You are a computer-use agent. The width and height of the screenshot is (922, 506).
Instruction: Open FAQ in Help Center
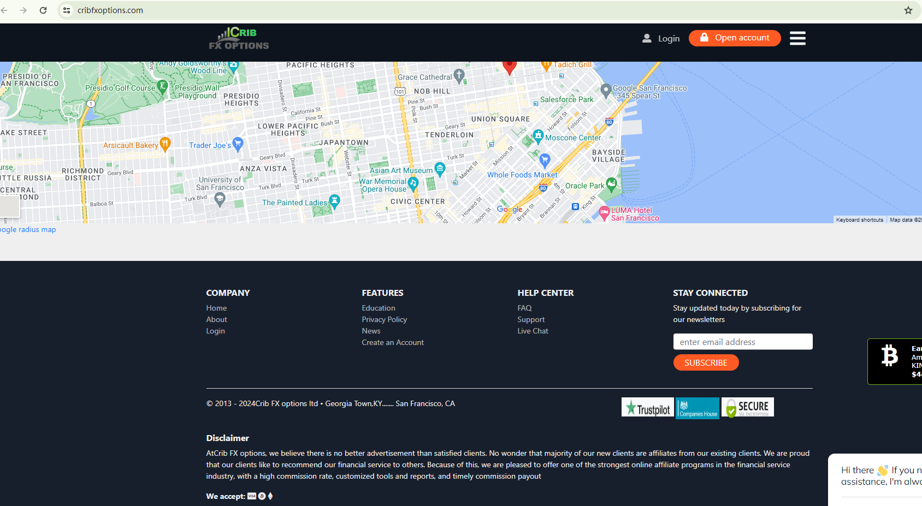524,308
